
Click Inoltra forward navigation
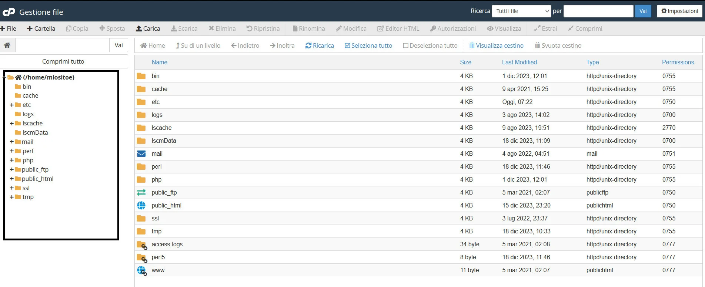pos(282,45)
